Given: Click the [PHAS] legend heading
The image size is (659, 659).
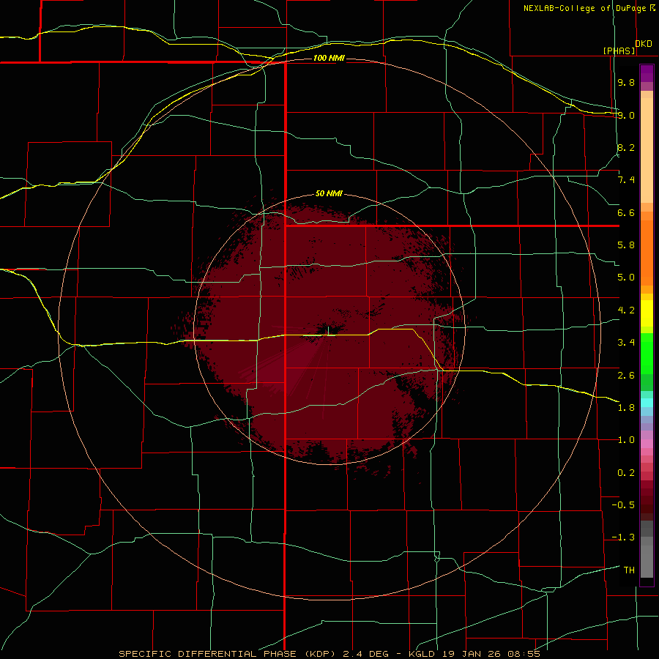Looking at the screenshot, I should point(619,51).
